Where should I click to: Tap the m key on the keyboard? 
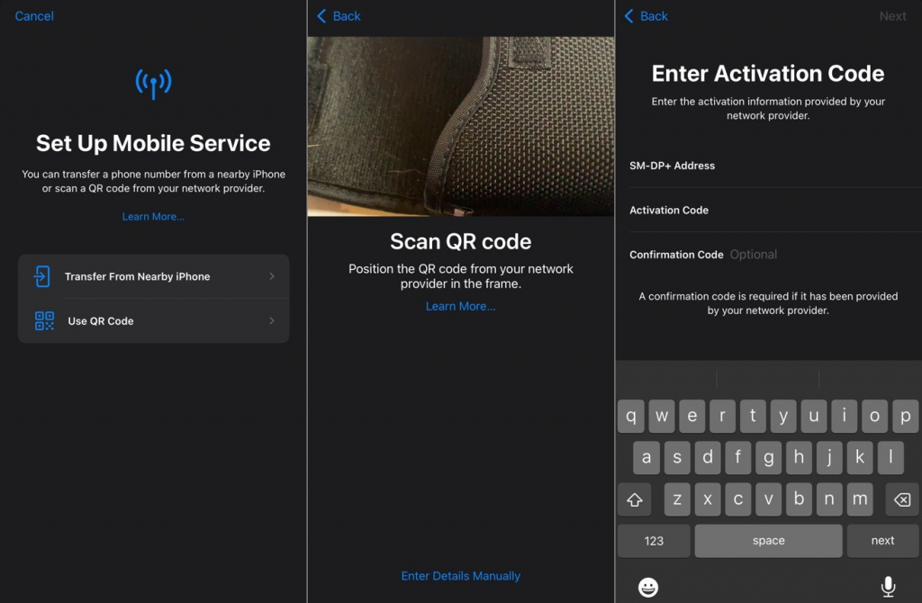coord(860,499)
